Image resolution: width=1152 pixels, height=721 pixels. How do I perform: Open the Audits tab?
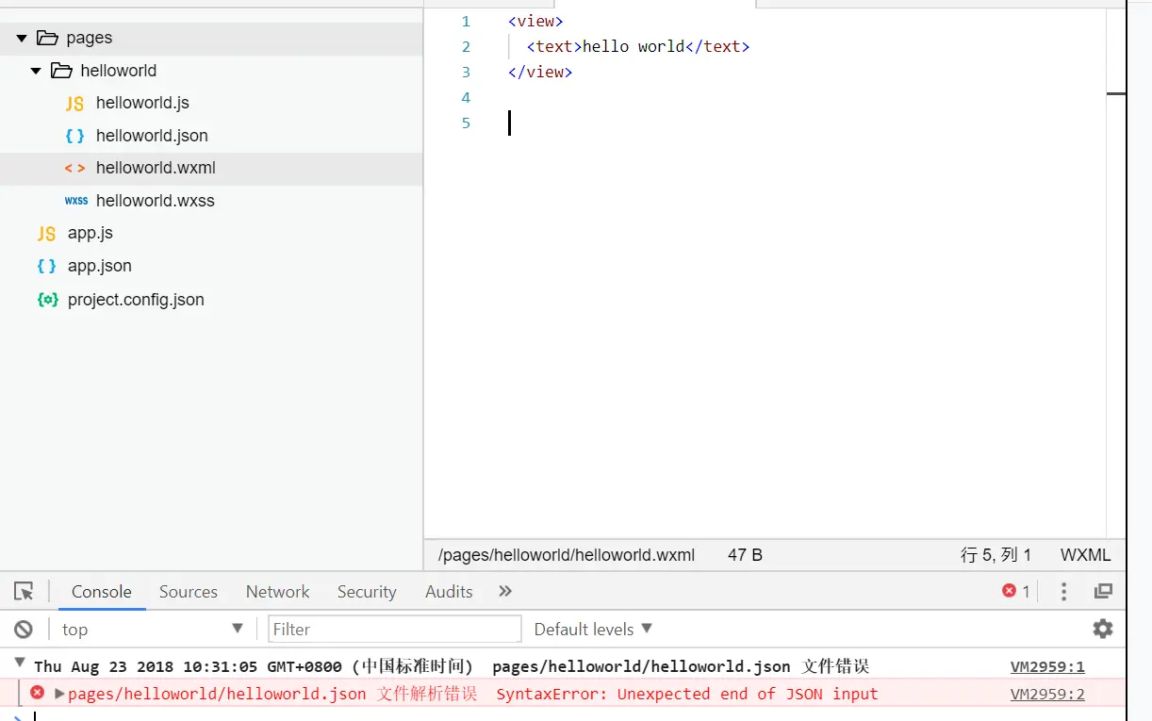tap(449, 592)
